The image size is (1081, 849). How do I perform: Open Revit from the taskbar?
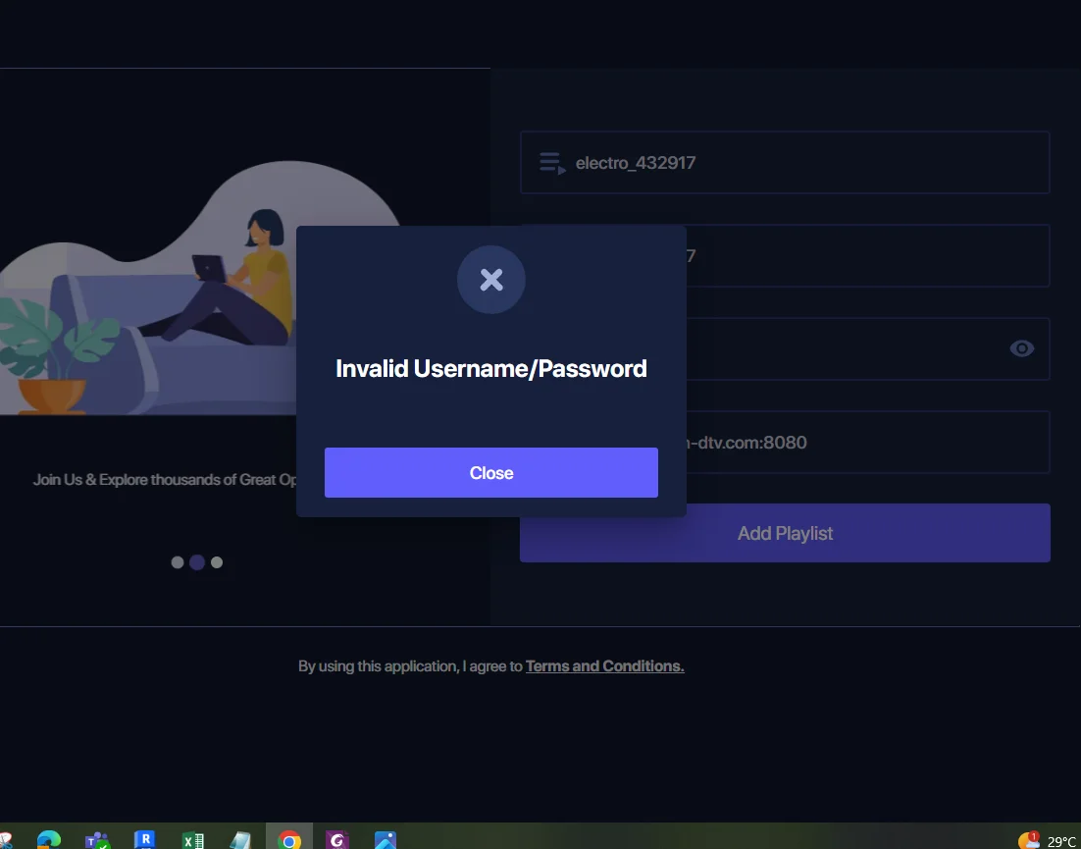tap(145, 839)
